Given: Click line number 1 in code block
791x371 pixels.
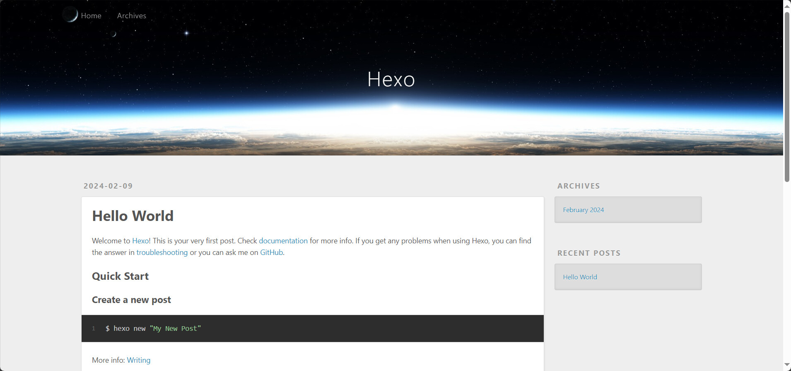Looking at the screenshot, I should click(x=94, y=329).
